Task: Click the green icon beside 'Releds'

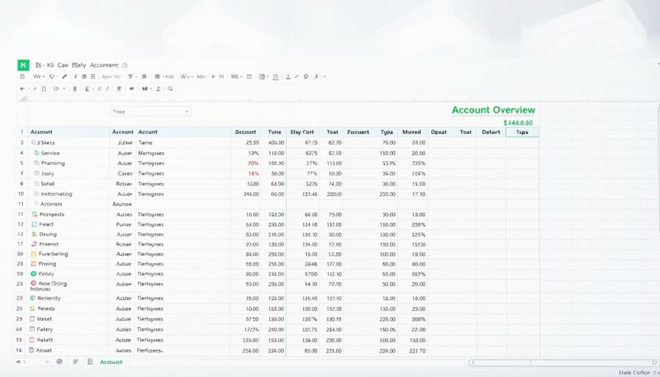Action: click(x=33, y=309)
